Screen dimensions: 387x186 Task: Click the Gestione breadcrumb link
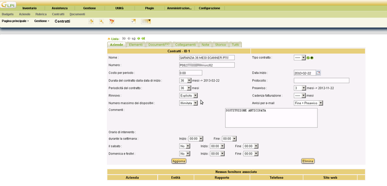(40, 21)
